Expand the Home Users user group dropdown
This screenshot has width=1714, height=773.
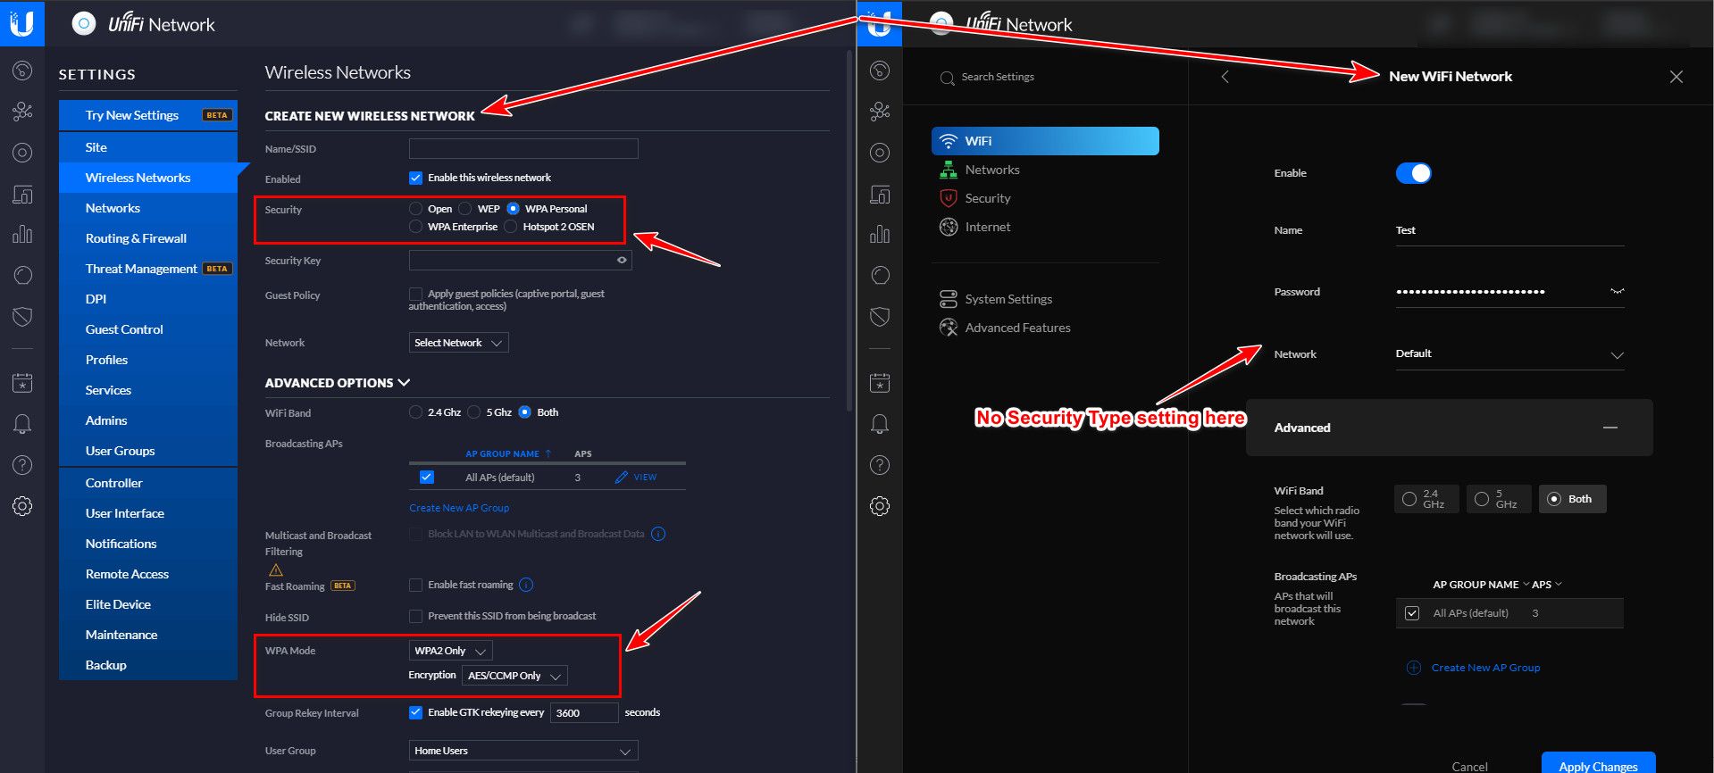(523, 751)
